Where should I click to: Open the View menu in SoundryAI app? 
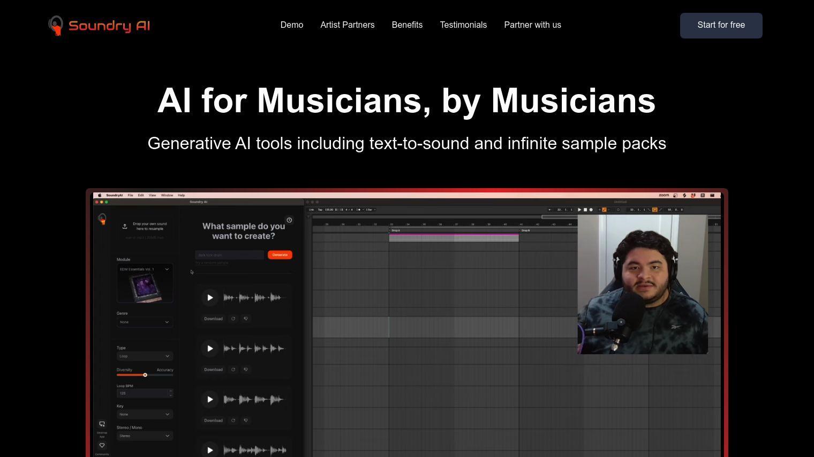152,195
